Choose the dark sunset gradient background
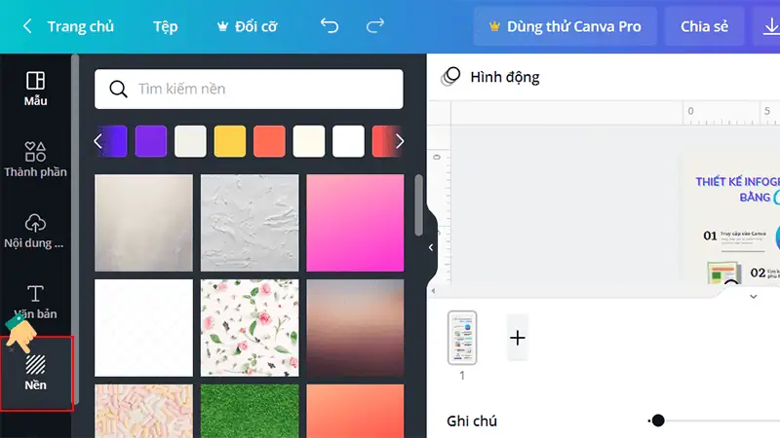780x438 pixels. pos(355,328)
